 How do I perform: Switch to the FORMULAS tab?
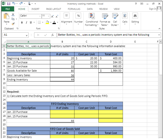(74, 9)
